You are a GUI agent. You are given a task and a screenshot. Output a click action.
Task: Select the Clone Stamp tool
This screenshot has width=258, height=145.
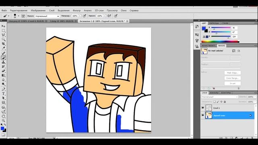[3, 62]
